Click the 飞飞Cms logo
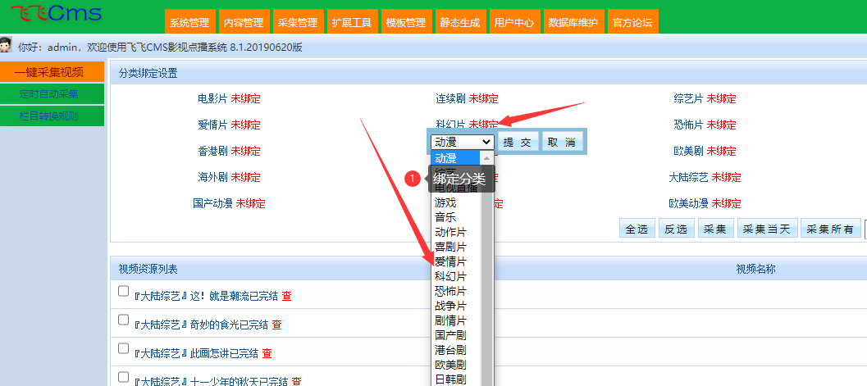Image resolution: width=867 pixels, height=386 pixels. (56, 14)
